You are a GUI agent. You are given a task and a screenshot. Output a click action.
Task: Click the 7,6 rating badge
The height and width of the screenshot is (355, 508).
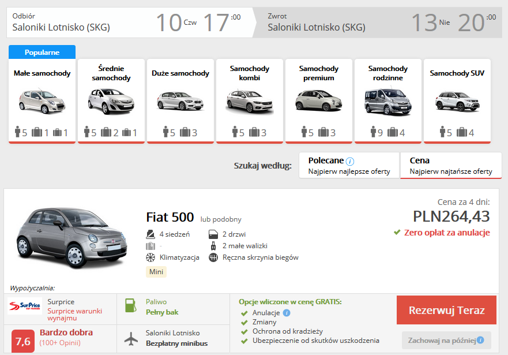(23, 340)
